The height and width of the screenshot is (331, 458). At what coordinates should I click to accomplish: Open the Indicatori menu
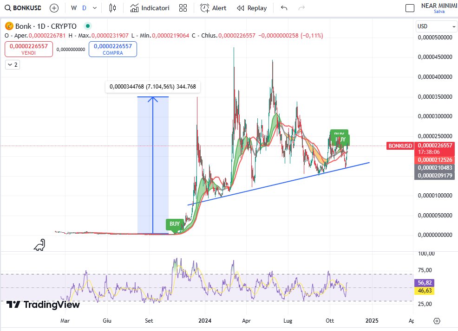pyautogui.click(x=150, y=8)
